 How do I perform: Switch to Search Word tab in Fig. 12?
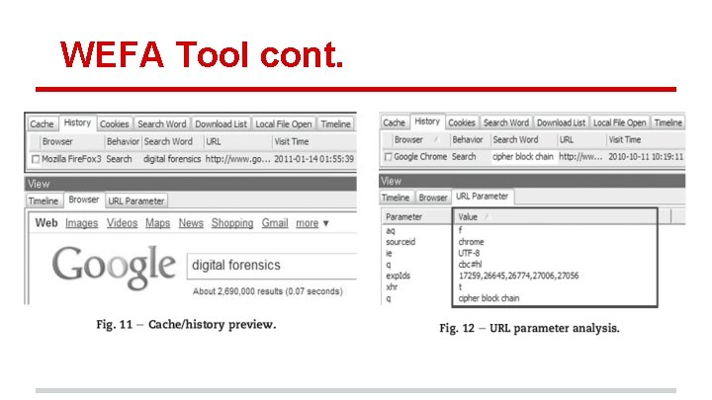pos(506,122)
